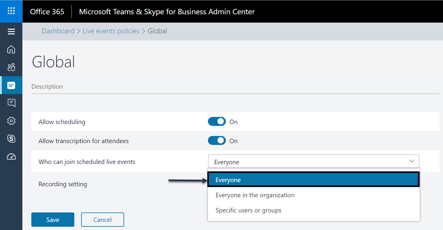Screen dimensions: 443x230
Task: Open Org-wide settings gear icon
Action: tap(11, 121)
